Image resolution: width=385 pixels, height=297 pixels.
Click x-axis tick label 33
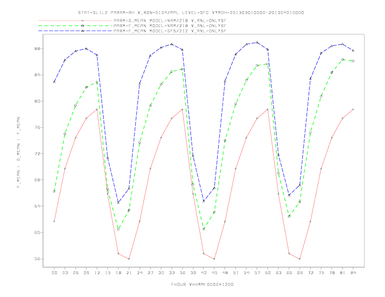point(172,273)
